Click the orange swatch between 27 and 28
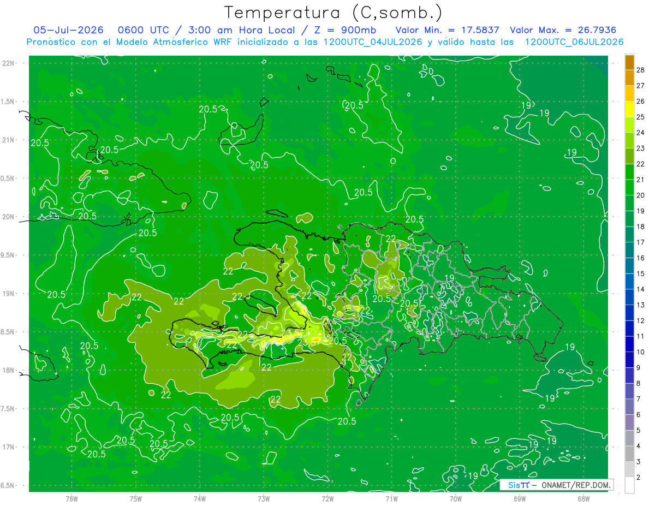This screenshot has height=506, width=655. coord(629,78)
